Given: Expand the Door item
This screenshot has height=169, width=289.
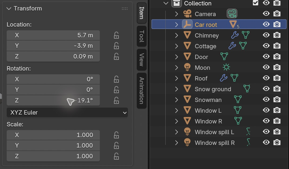Looking at the screenshot, I should tap(176, 57).
